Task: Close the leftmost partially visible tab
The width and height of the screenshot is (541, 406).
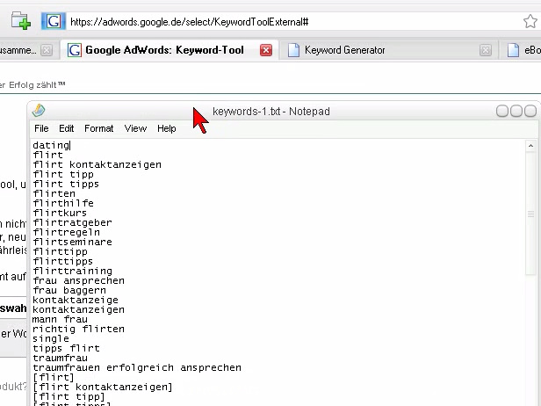Action: 47,51
